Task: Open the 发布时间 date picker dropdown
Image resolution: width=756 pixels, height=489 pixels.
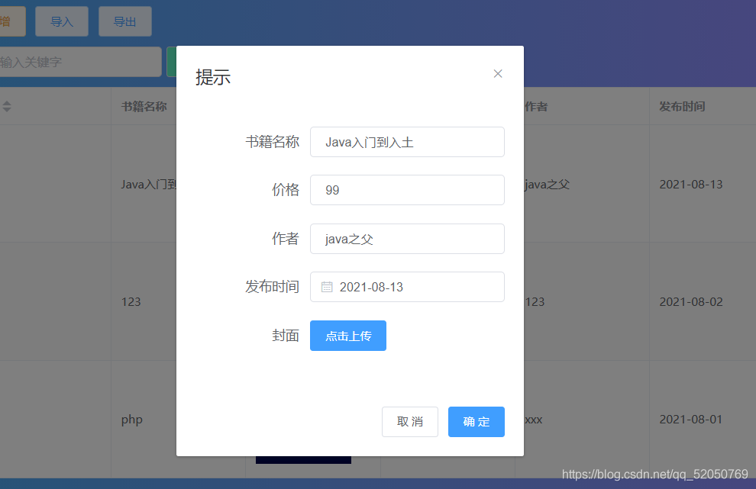Action: click(407, 286)
